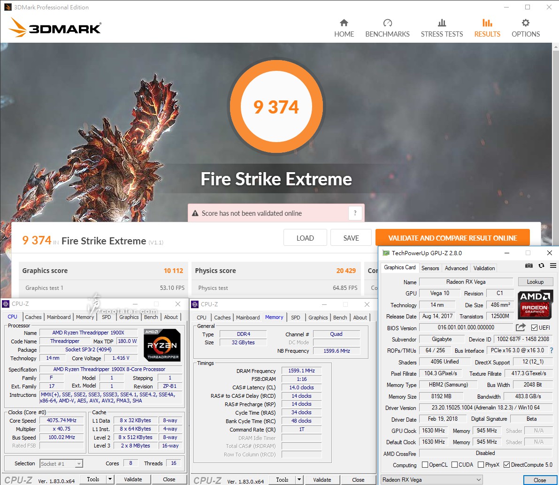
Task: Open the OPTIONS gear section
Action: coord(526,28)
